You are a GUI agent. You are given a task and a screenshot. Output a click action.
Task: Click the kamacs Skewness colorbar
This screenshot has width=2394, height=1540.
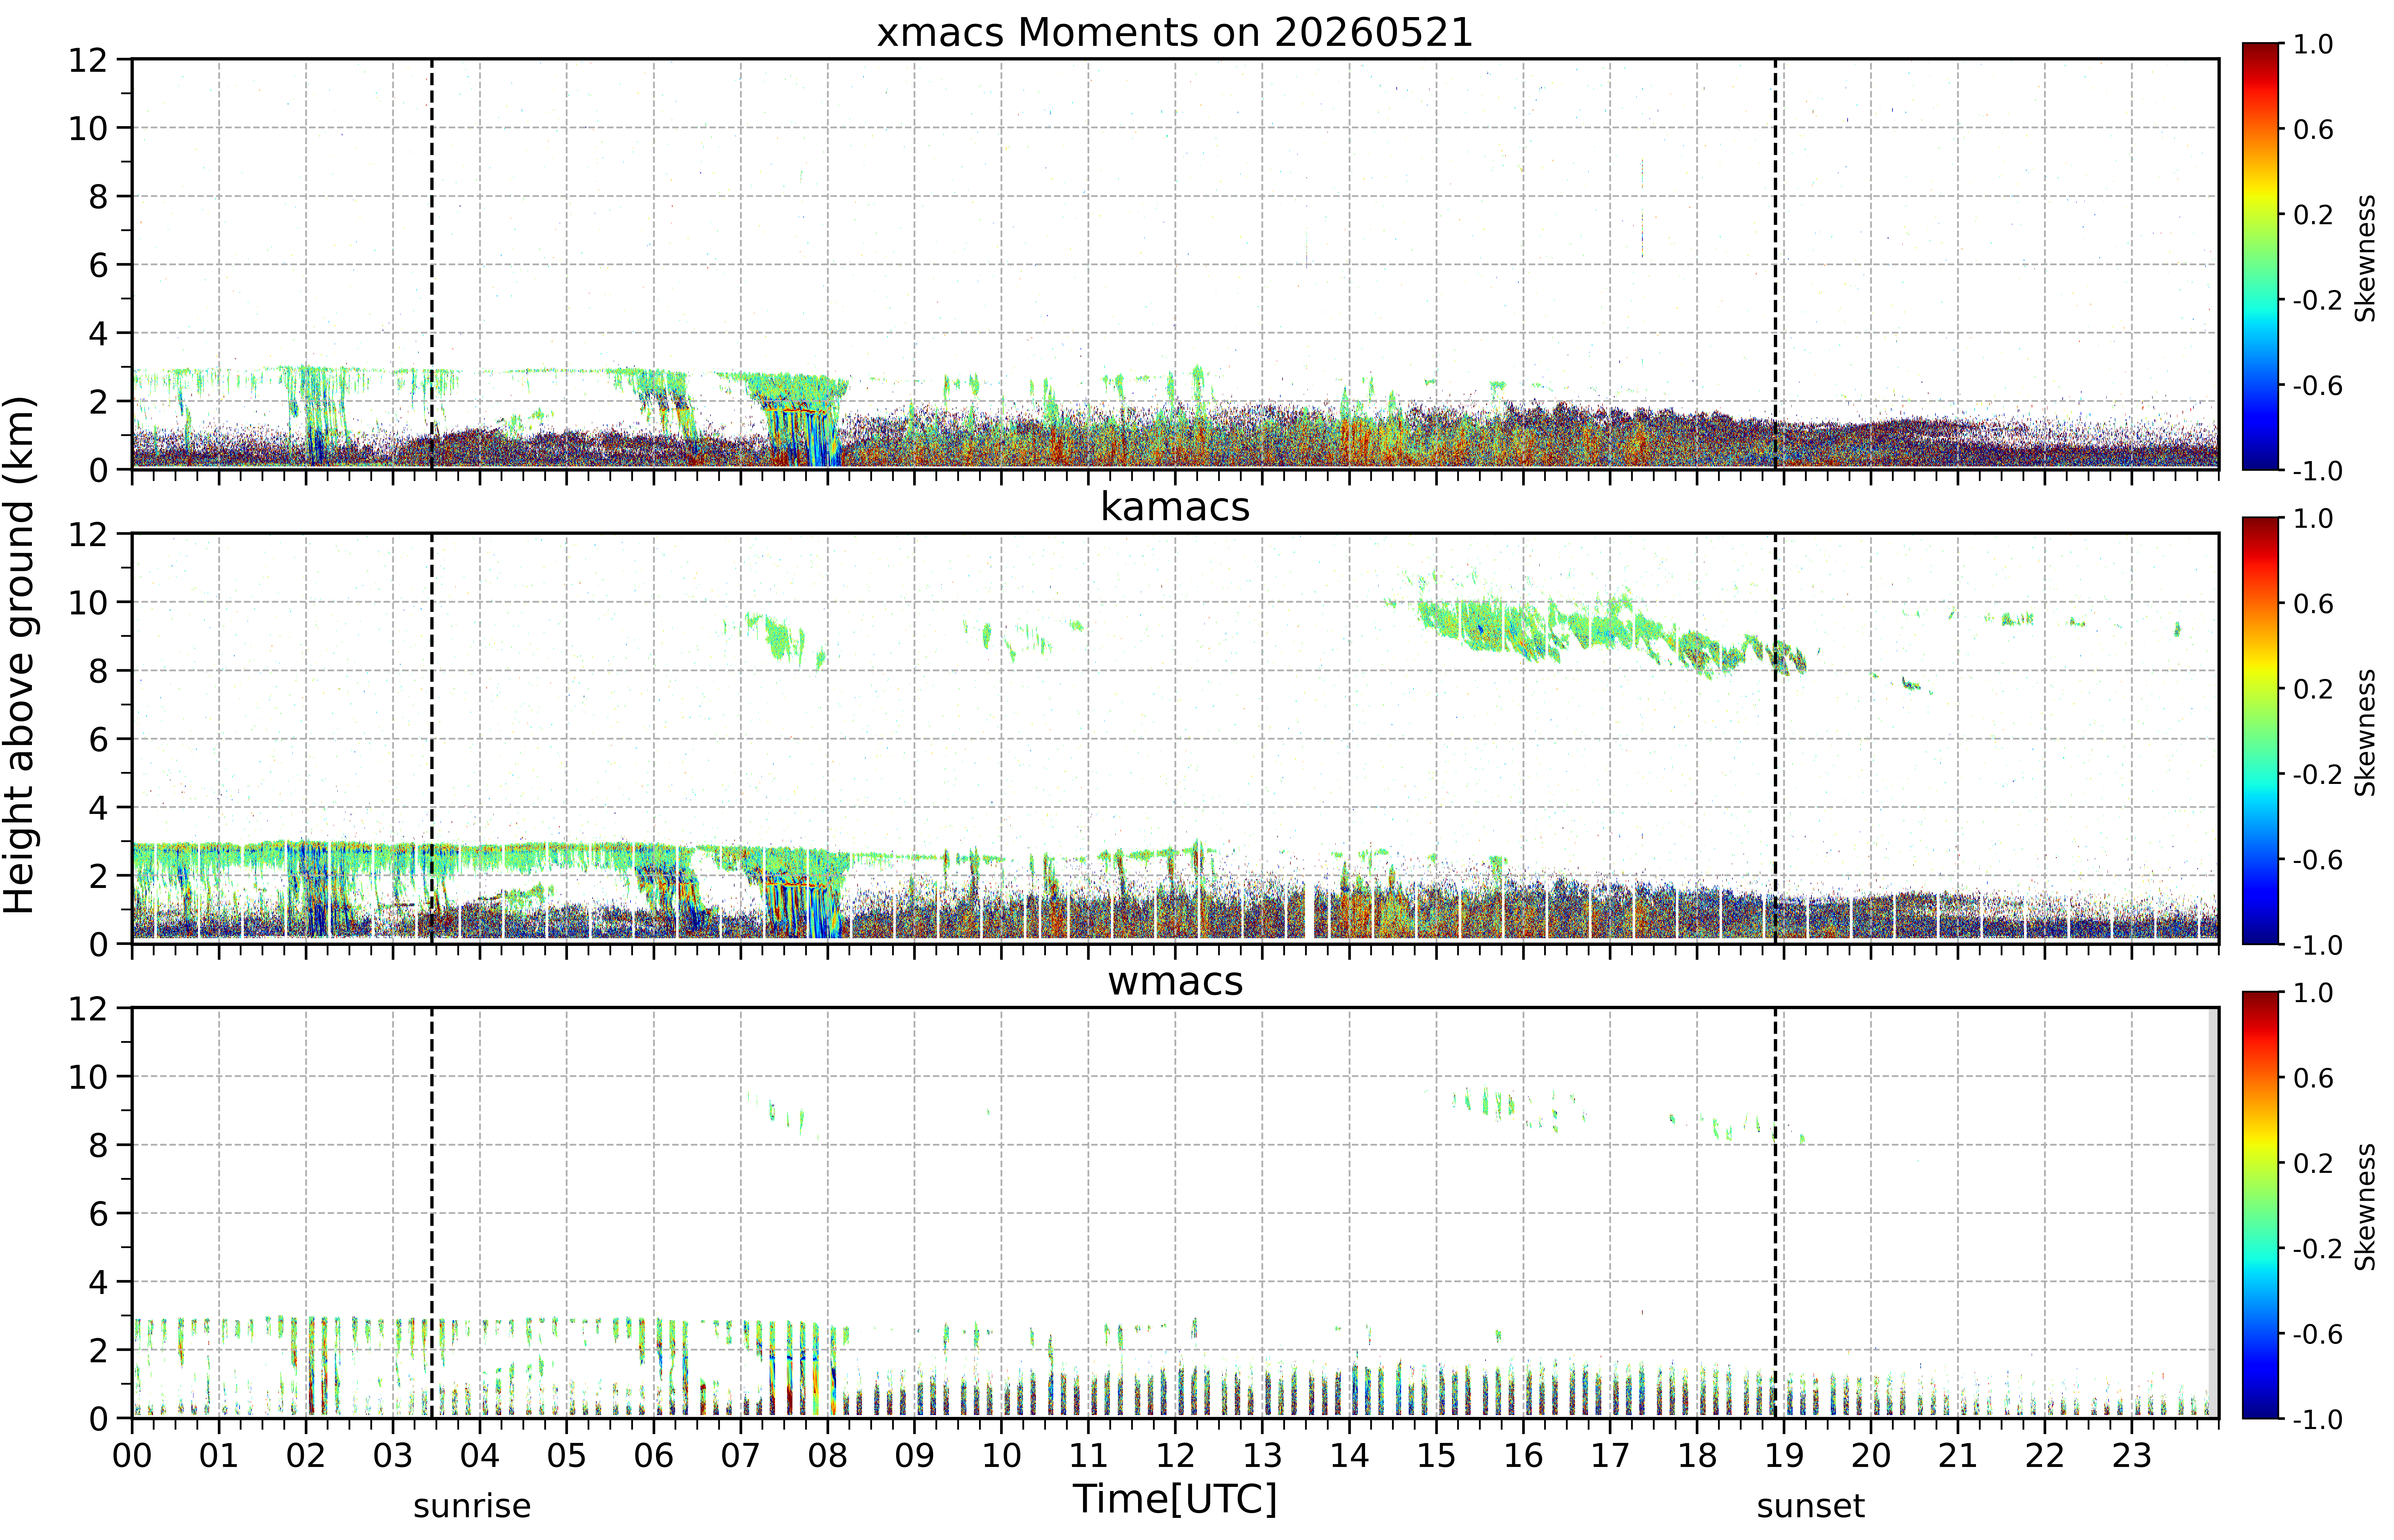[x=2260, y=730]
